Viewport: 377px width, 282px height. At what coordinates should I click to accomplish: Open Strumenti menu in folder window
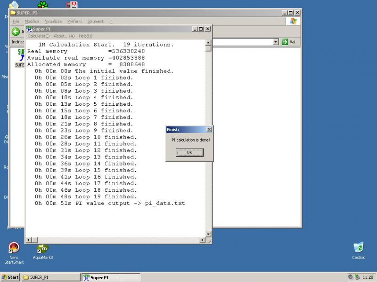[x=96, y=21]
